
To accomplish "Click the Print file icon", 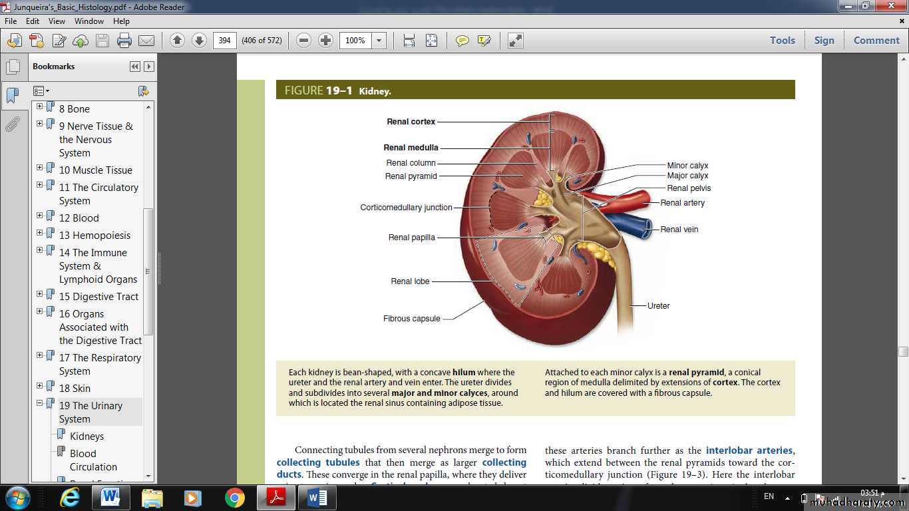I will [x=124, y=41].
